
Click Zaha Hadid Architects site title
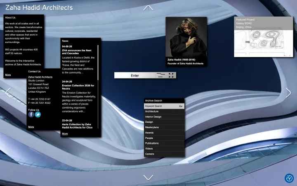tap(39, 7)
